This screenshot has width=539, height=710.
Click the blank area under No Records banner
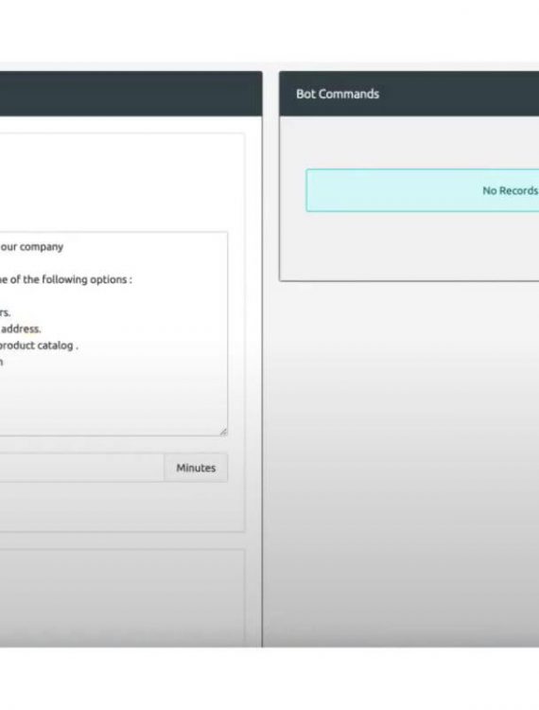tap(409, 246)
